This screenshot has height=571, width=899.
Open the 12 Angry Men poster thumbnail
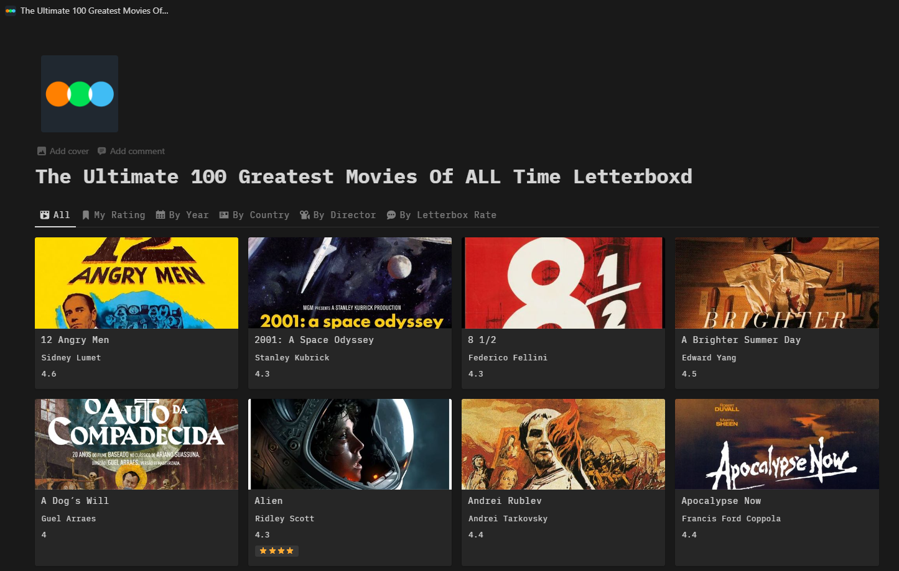[137, 283]
